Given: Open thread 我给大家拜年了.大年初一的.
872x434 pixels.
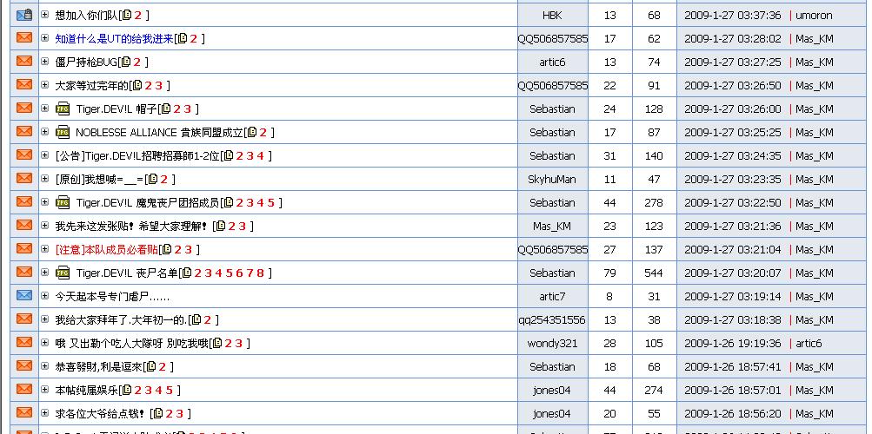Looking at the screenshot, I should coord(120,319).
